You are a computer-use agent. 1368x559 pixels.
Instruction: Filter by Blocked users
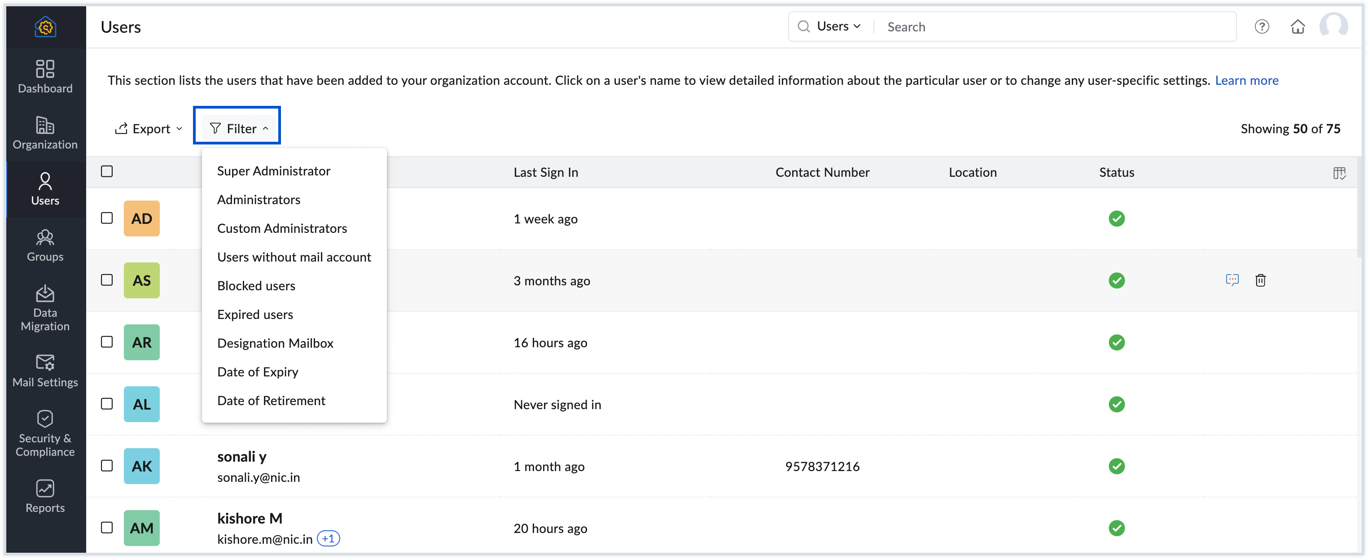(x=256, y=285)
